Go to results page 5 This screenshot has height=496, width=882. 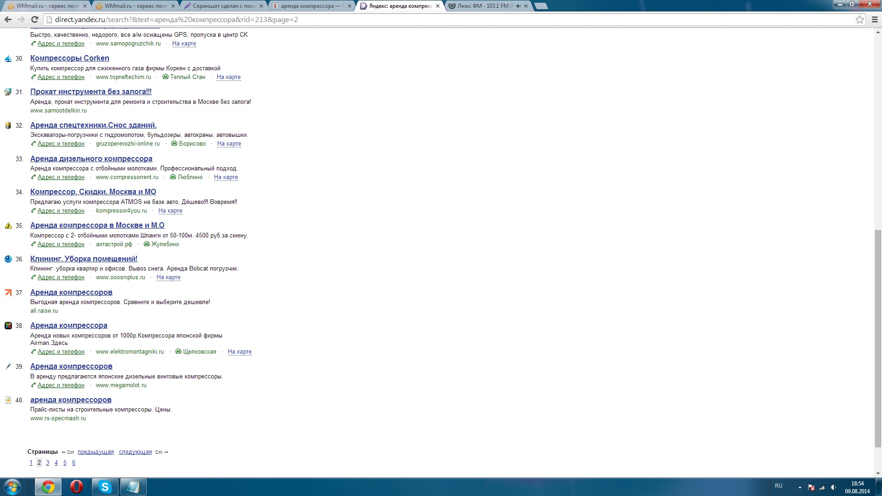click(x=65, y=462)
